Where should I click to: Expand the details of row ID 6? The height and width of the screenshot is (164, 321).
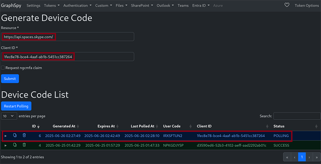coord(6,136)
